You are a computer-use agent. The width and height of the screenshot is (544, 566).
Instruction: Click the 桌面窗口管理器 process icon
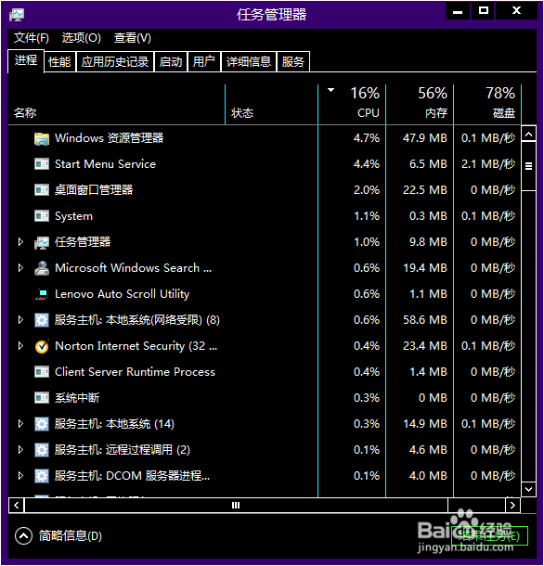[x=42, y=190]
